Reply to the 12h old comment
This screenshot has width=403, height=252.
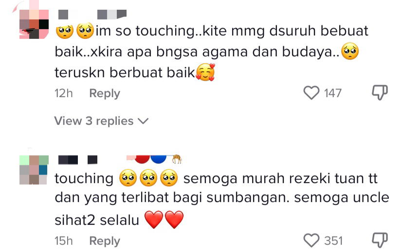105,93
